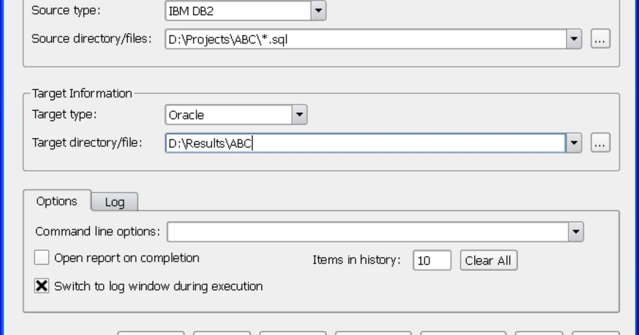The image size is (639, 335).
Task: Disable Switch to log window during execution
Action: [41, 286]
